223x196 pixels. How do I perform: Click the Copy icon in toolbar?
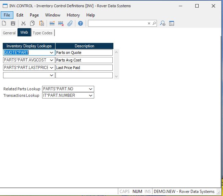pyautogui.click(x=32, y=23)
